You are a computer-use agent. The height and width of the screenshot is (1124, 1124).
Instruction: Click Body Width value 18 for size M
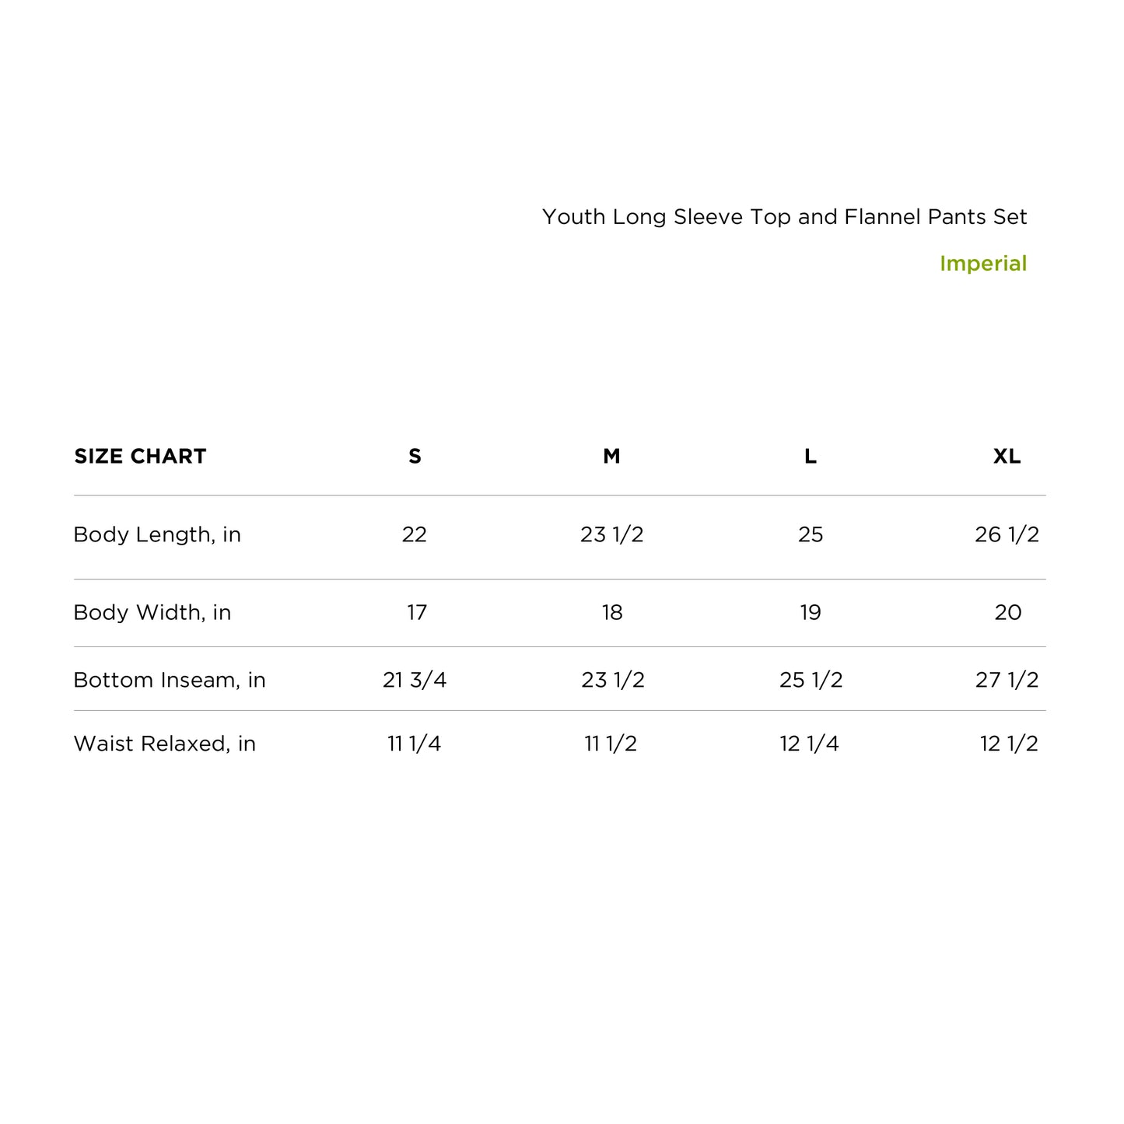tap(612, 613)
